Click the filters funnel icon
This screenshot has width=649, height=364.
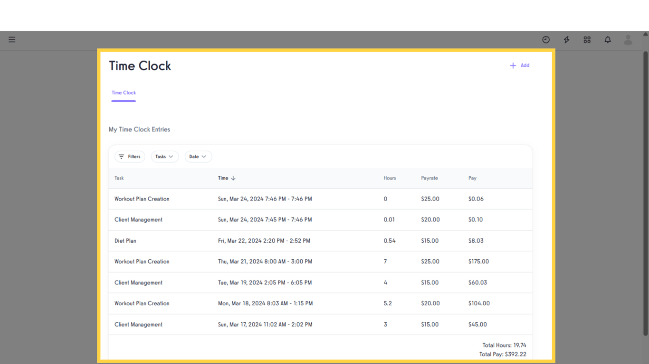coord(121,156)
